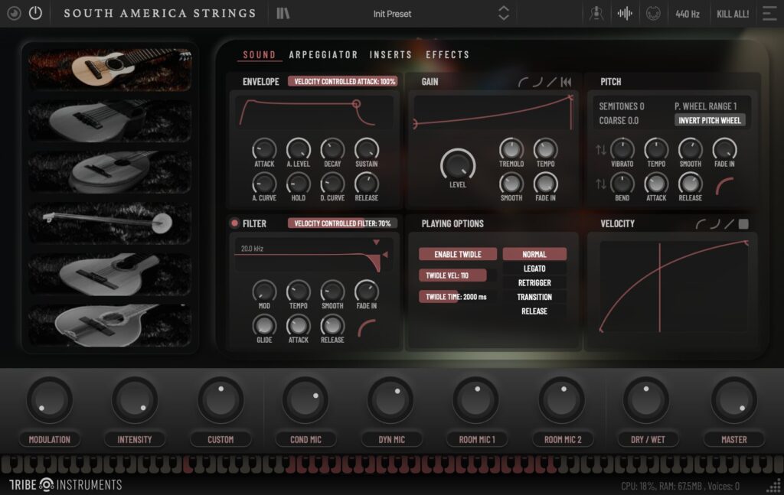
Task: Open the Inserts tab
Action: pos(391,55)
